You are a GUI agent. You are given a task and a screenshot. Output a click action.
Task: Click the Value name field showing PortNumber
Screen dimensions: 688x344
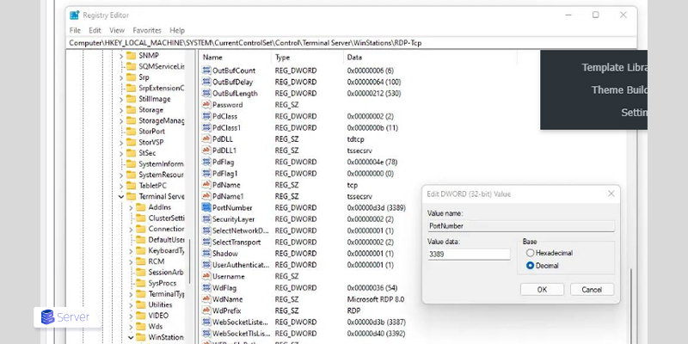pos(521,226)
